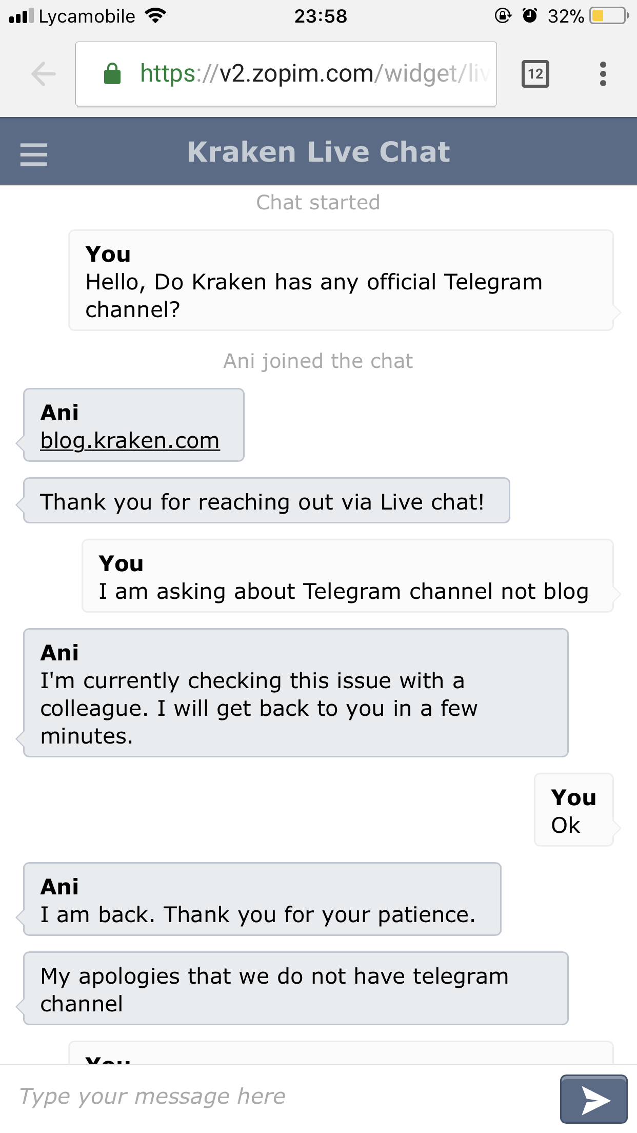The height and width of the screenshot is (1133, 637).
Task: Tap the 'do not have telegram channel' message
Action: click(296, 988)
